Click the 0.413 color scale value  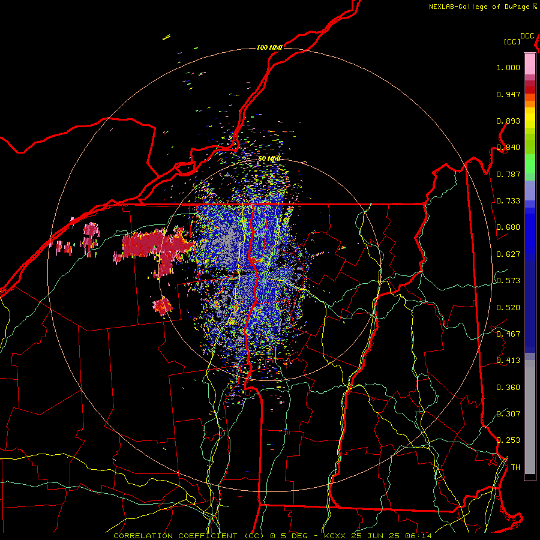coord(508,361)
